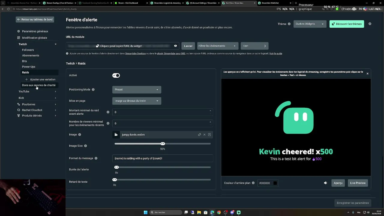Select Bits in the Twitch menu

pos(24,61)
